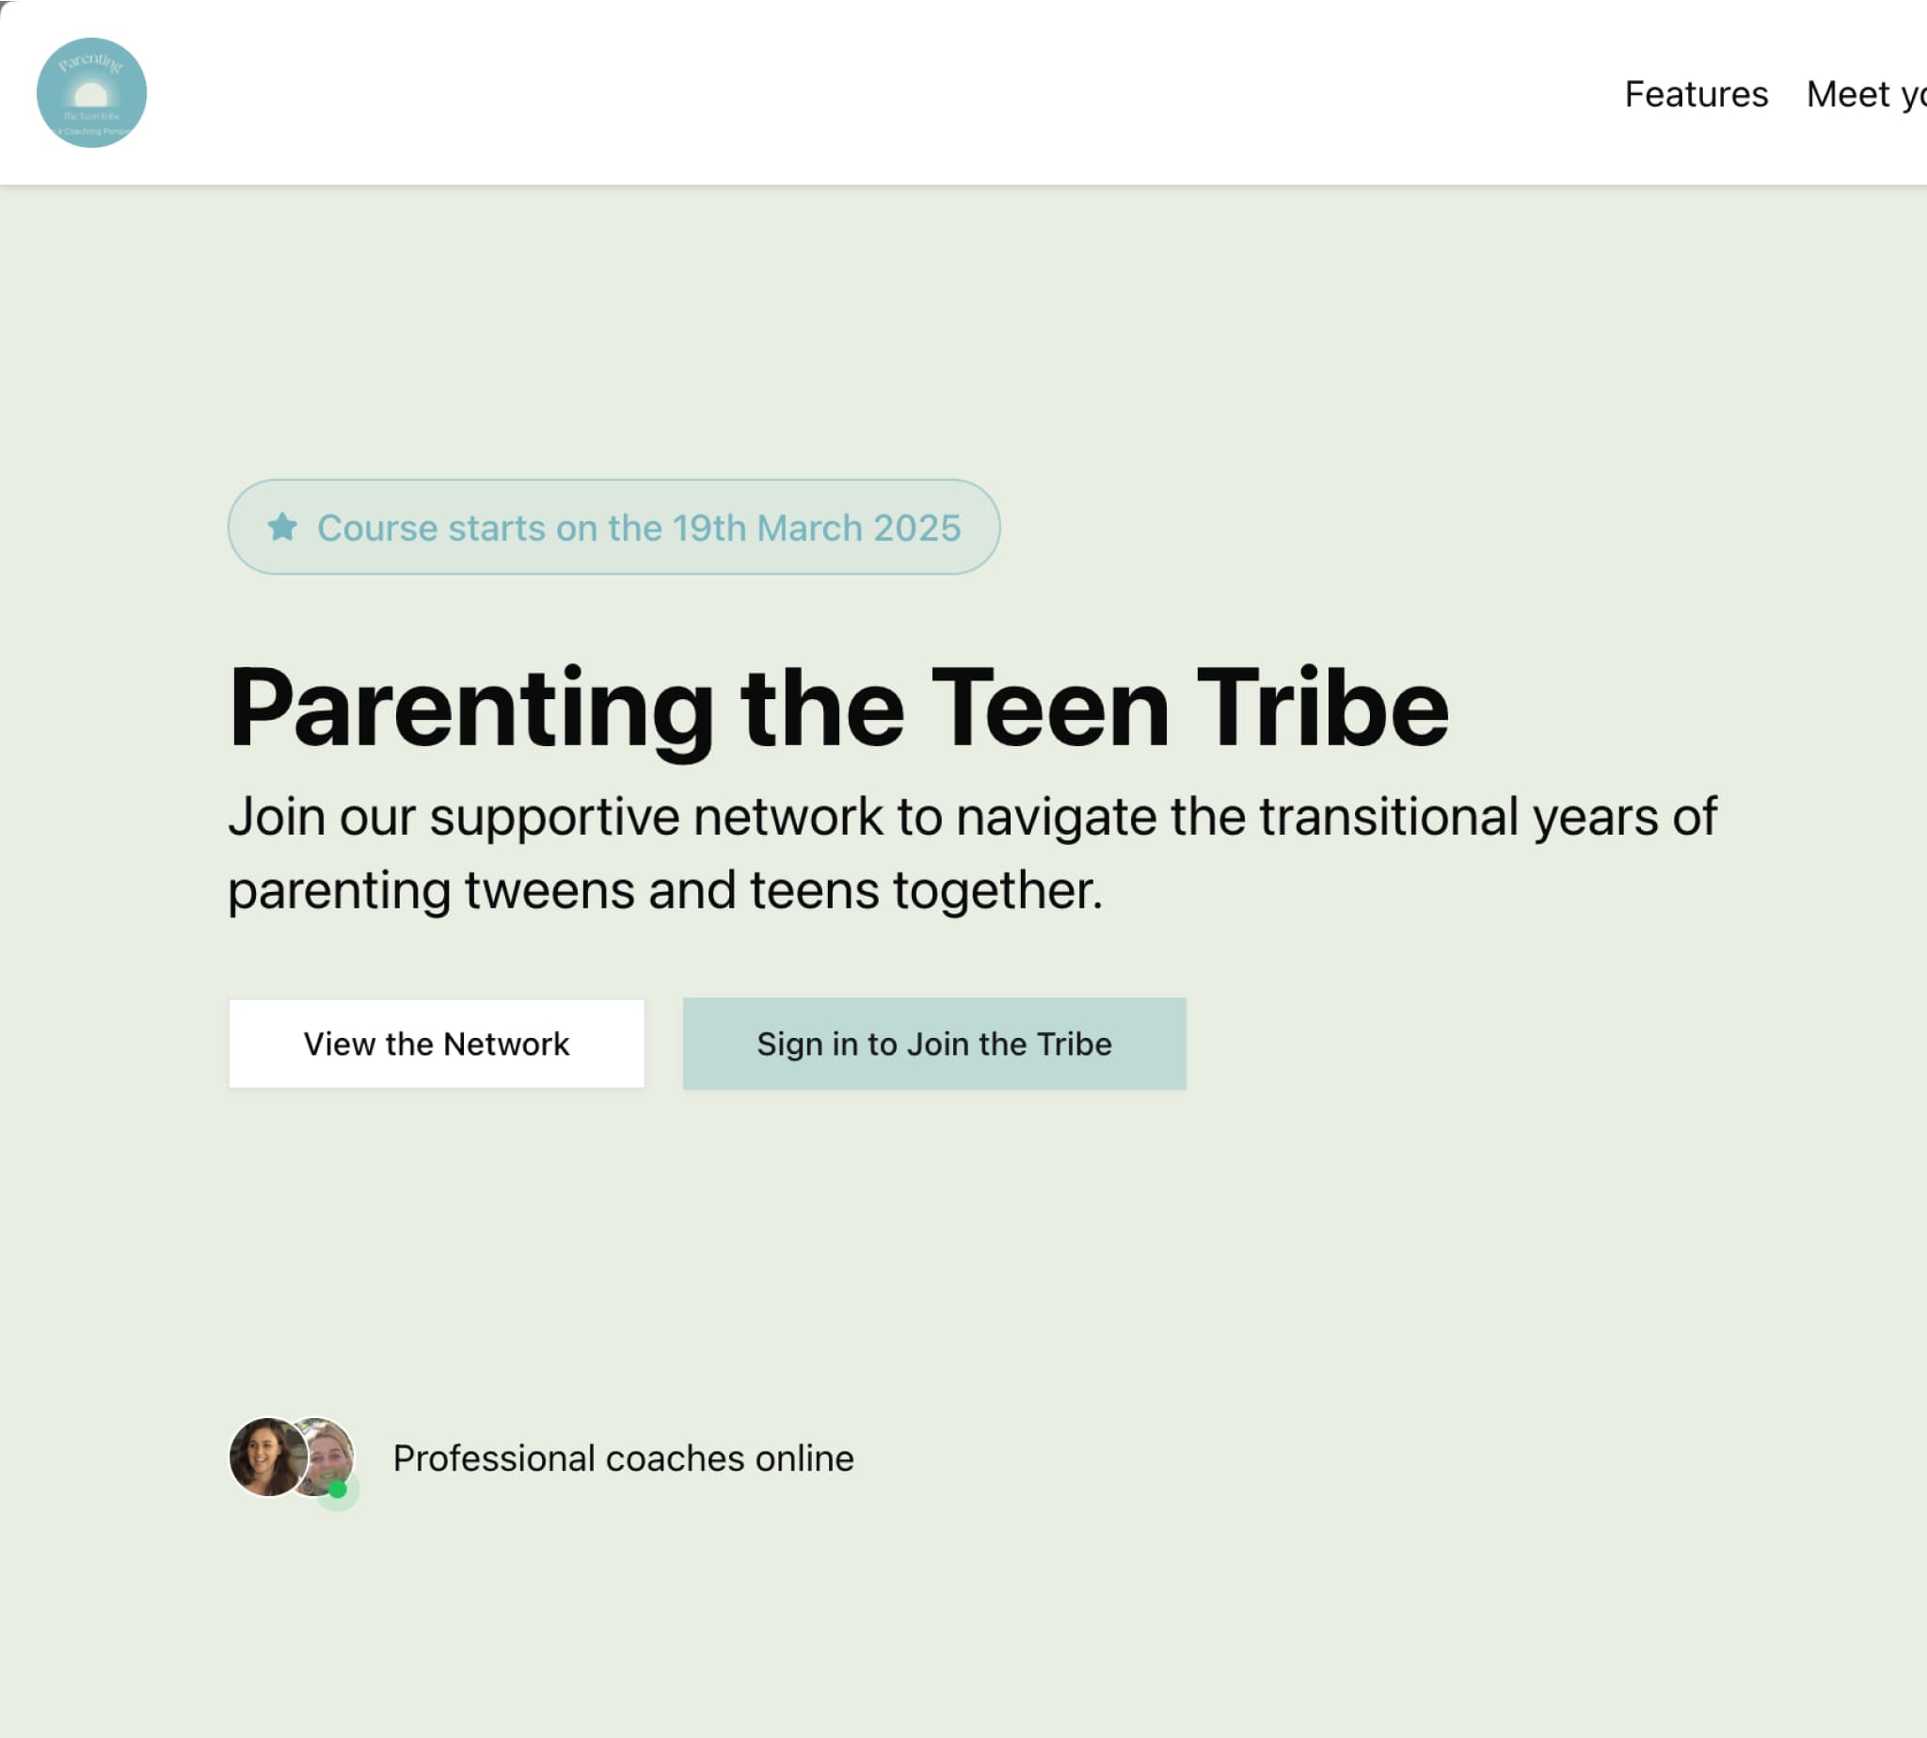Screen dimensions: 1927x1738
Task: Click the Parenting the Teen Tribe logo
Action: 91,92
